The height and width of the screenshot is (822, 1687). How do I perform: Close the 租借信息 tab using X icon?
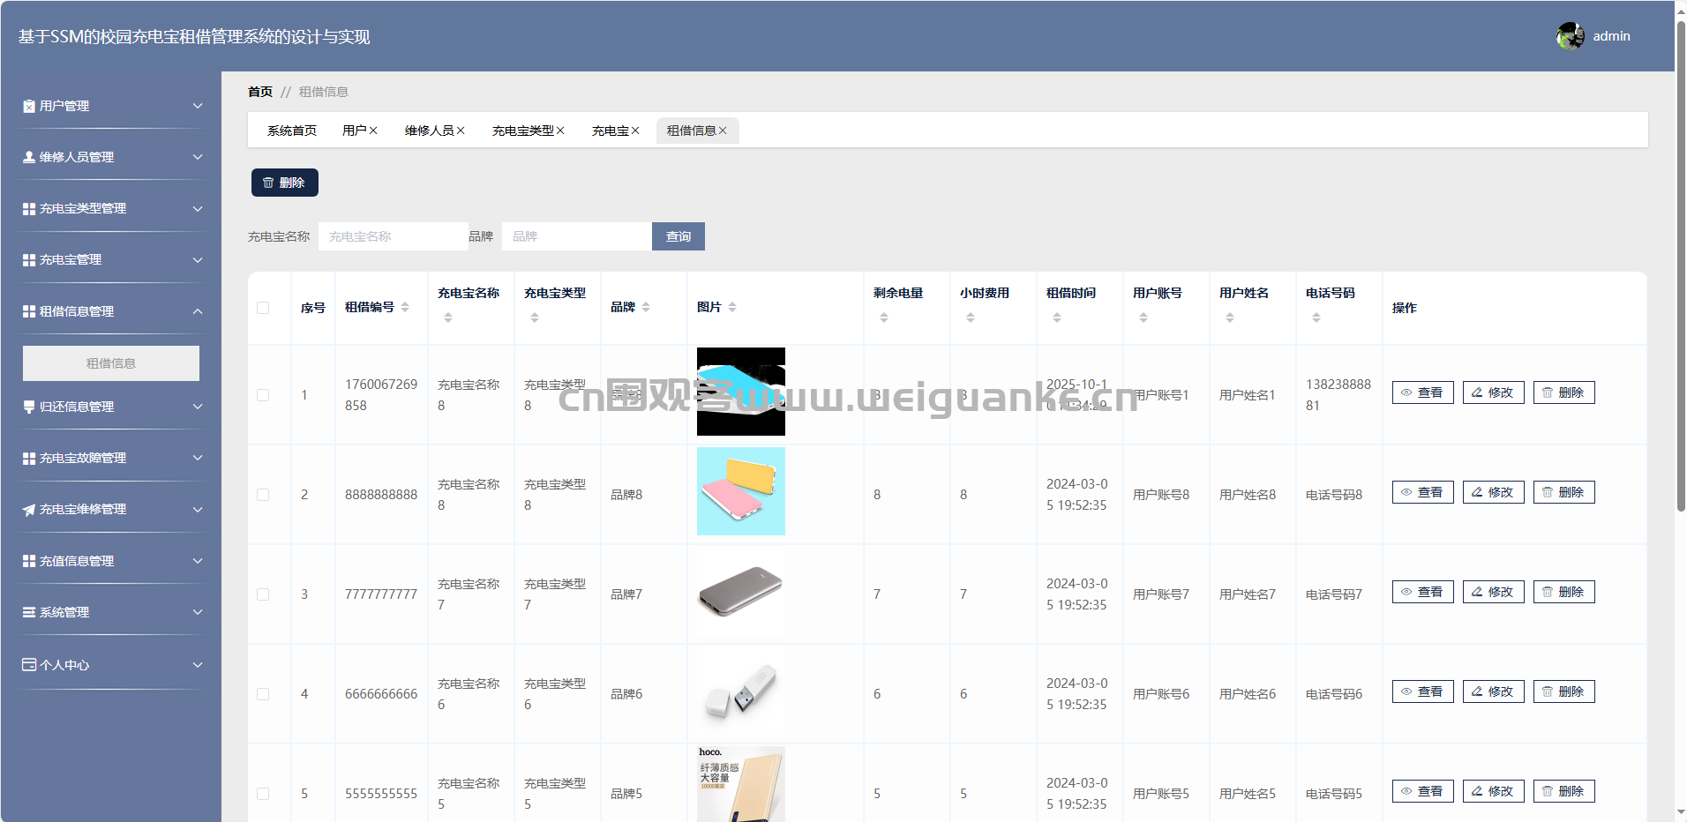coord(723,131)
